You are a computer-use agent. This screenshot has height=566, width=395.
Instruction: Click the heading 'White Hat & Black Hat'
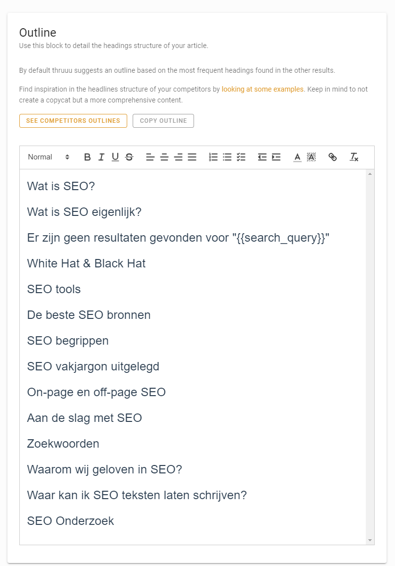pyautogui.click(x=86, y=263)
